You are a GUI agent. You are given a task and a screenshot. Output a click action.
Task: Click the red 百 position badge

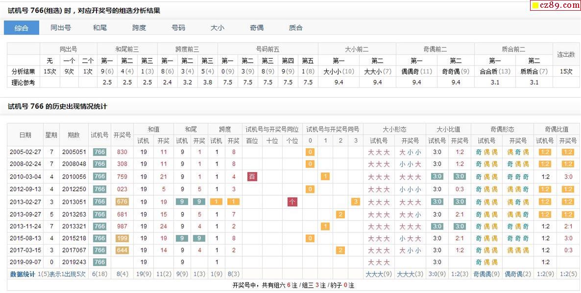tap(252, 177)
